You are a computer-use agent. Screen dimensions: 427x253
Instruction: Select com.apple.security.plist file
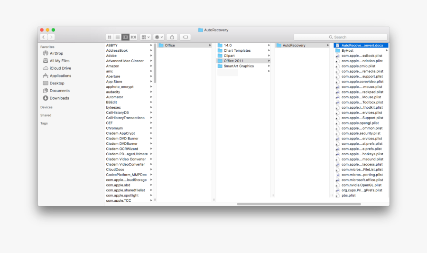coord(361,133)
